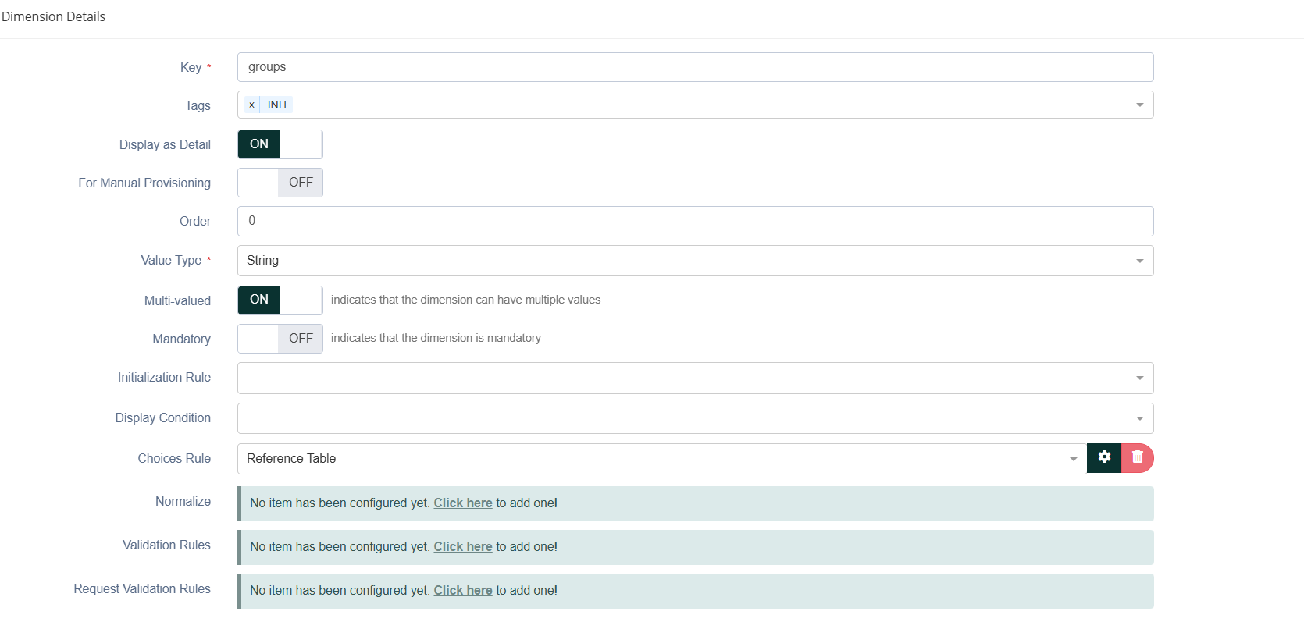Click the Request Validation Rules 'Click here' link
The width and height of the screenshot is (1304, 636).
pyautogui.click(x=463, y=591)
